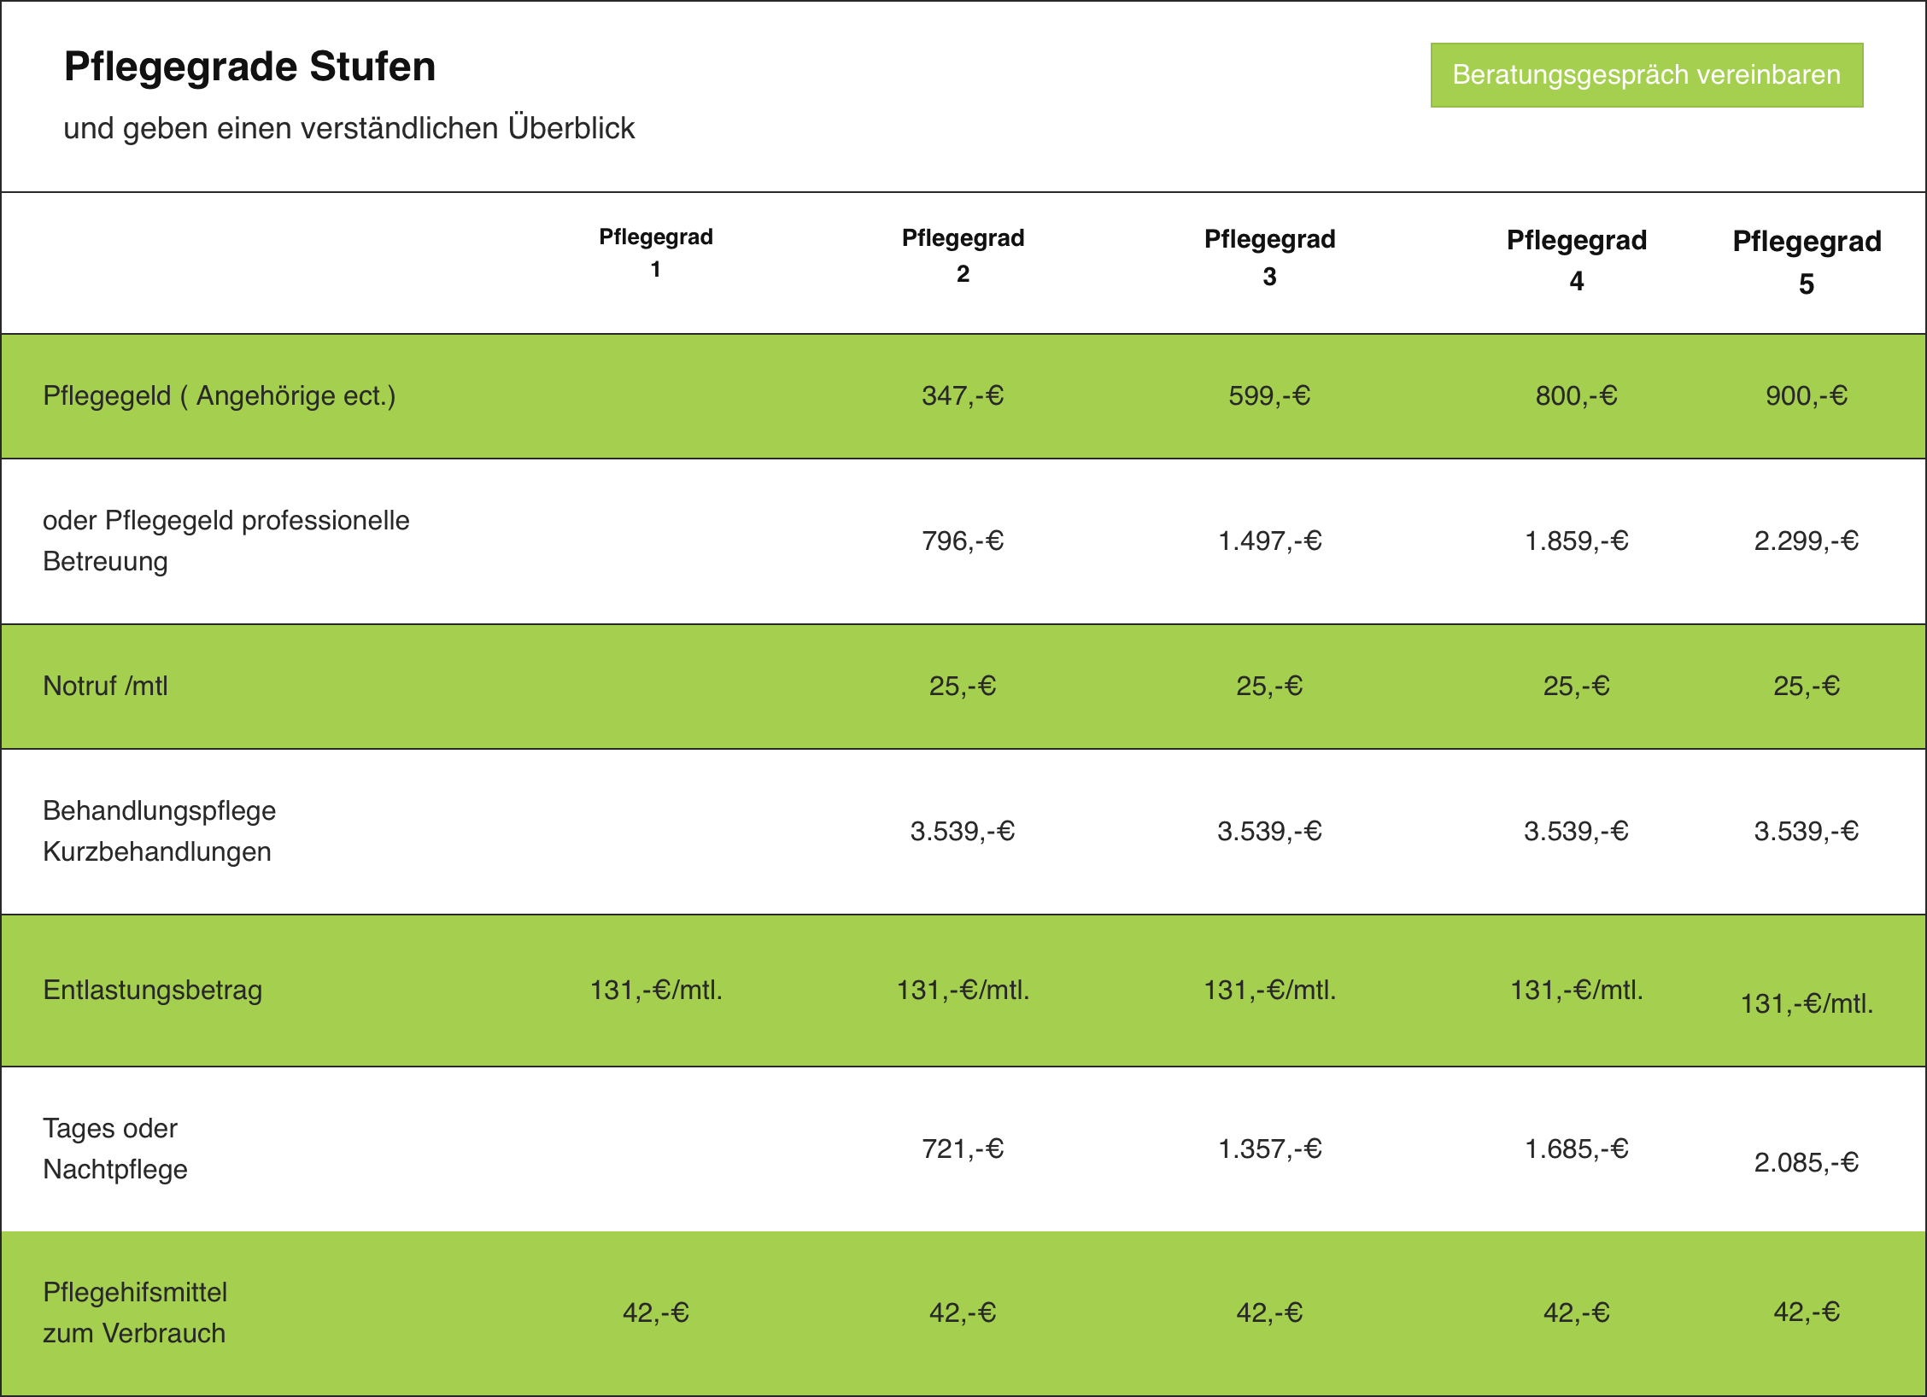Viewport: 1927px width, 1397px height.
Task: Click the 2.299,-€ professionelle Betreuung cell
Action: tap(1806, 541)
